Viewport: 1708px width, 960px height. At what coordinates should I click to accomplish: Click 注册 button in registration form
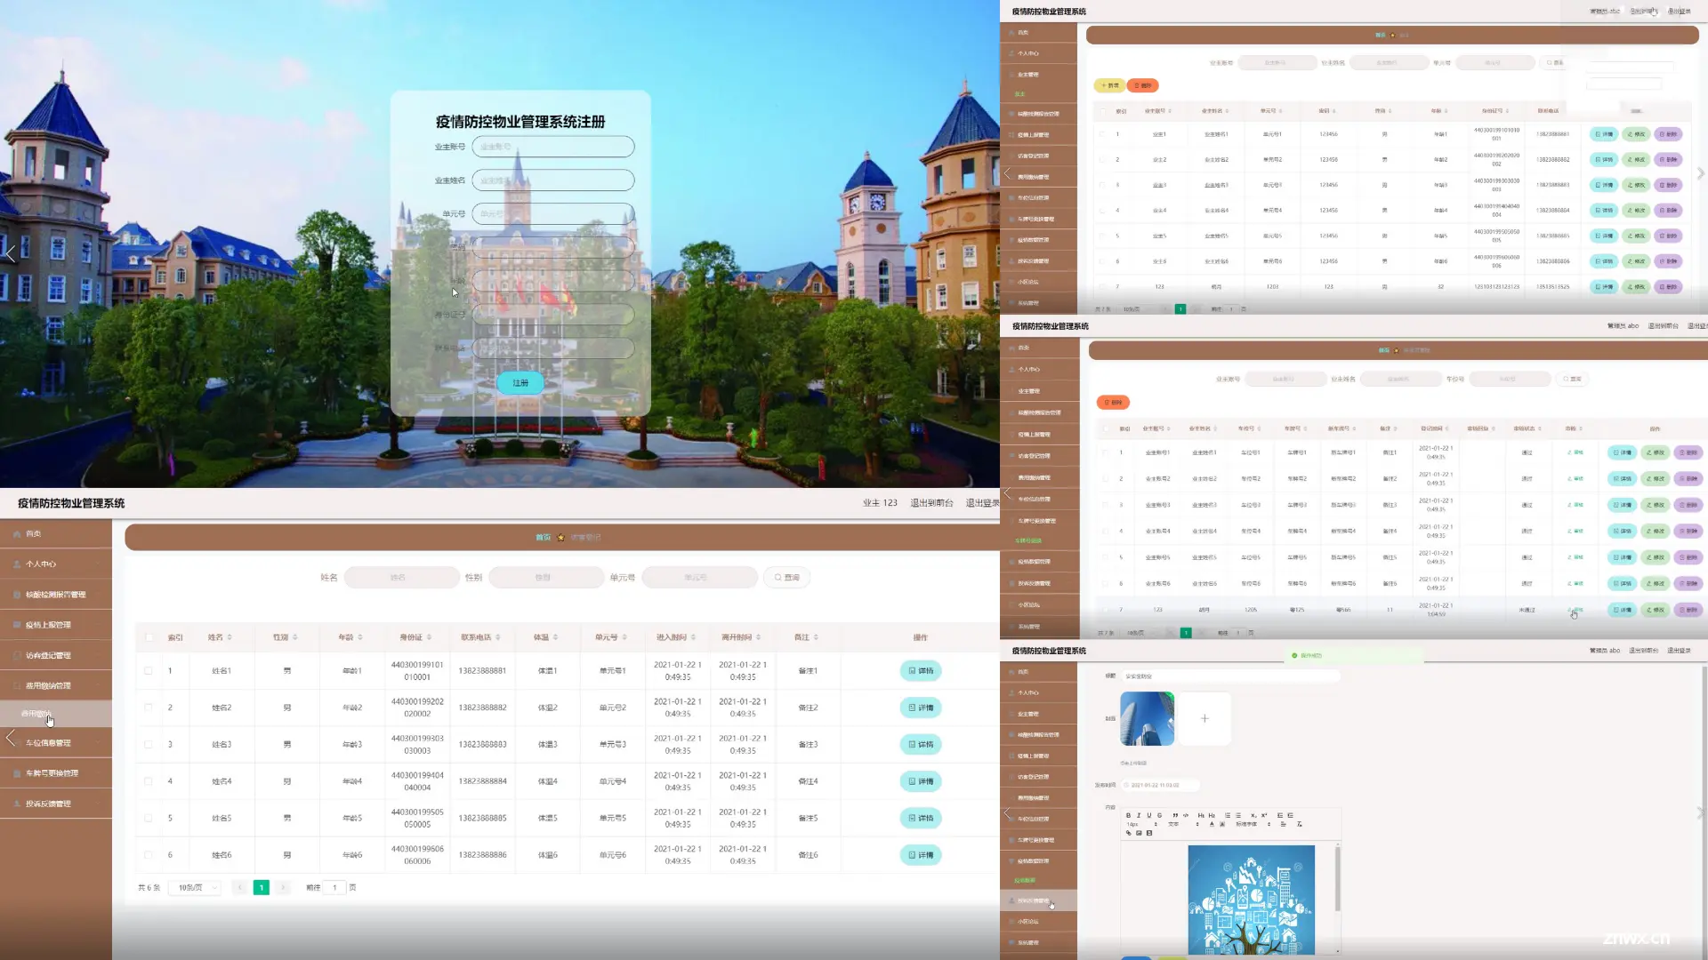pos(520,382)
